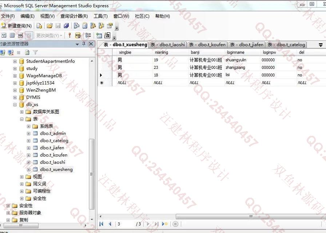This screenshot has height=233, width=326.
Task: Expand the WageManageDB database node
Action: 15,76
